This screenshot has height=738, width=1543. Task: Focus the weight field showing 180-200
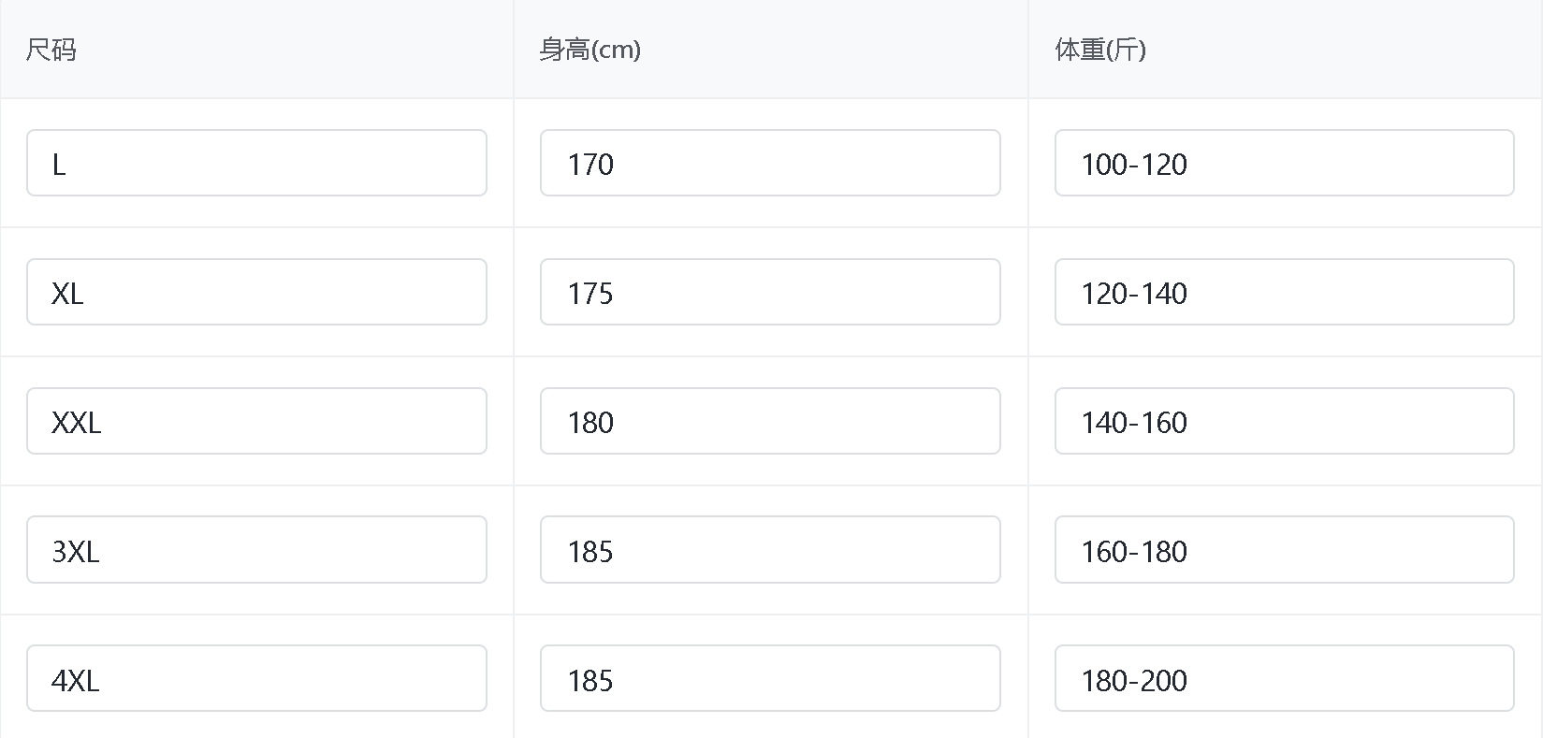coord(1284,679)
